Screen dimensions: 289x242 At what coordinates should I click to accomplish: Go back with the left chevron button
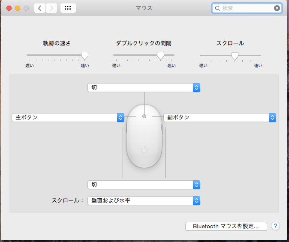click(40, 8)
